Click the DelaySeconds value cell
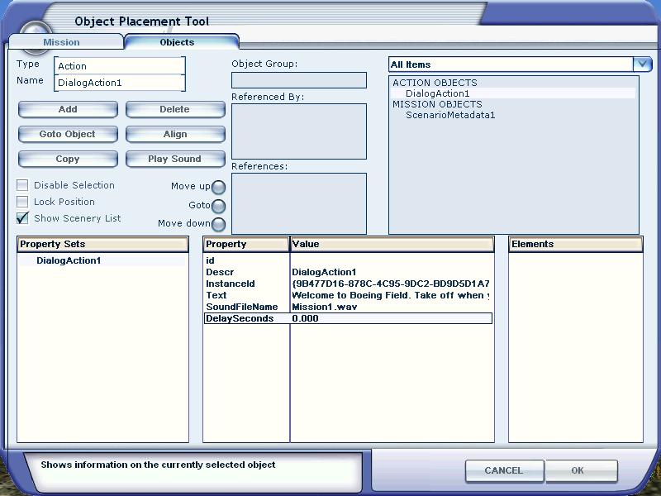661x496 pixels. (x=390, y=318)
